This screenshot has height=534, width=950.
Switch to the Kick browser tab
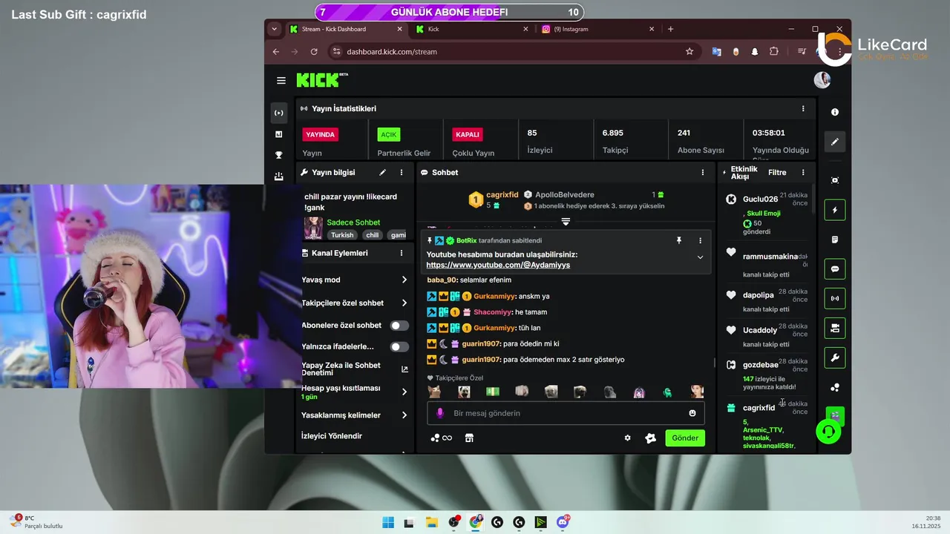pyautogui.click(x=472, y=29)
